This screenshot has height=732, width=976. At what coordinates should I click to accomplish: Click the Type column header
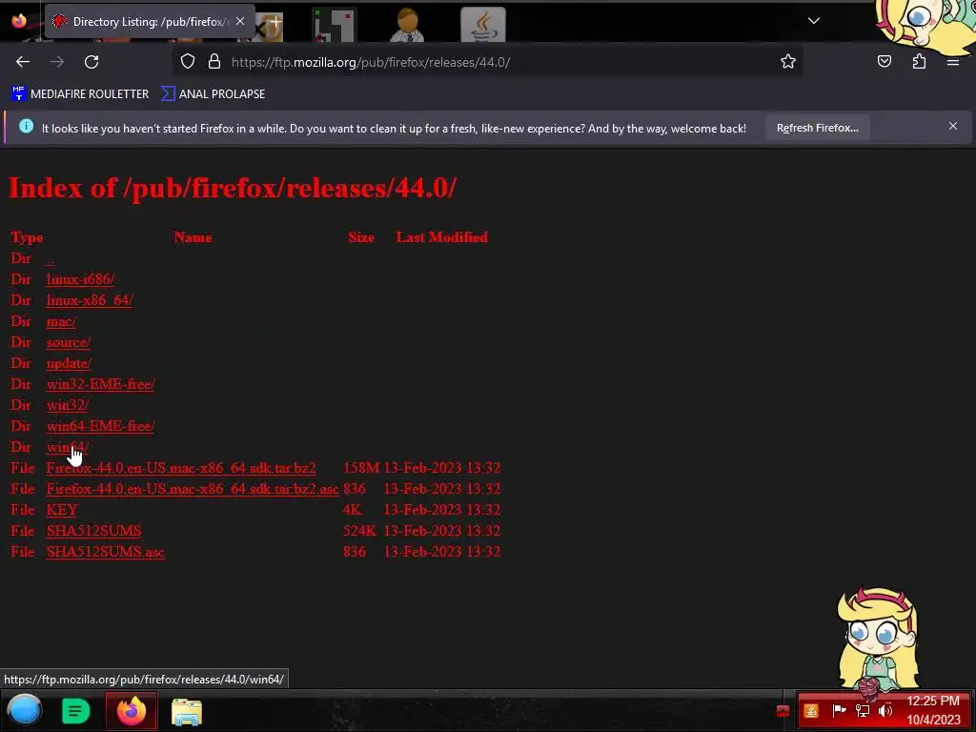pyautogui.click(x=27, y=237)
